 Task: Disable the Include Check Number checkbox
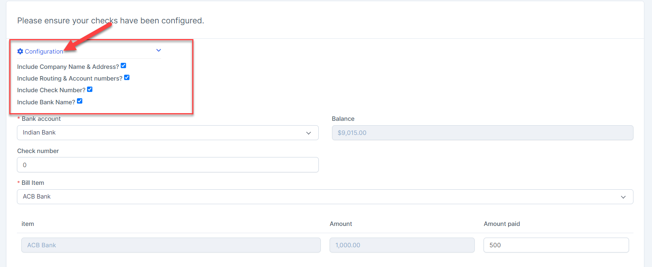[x=90, y=89]
